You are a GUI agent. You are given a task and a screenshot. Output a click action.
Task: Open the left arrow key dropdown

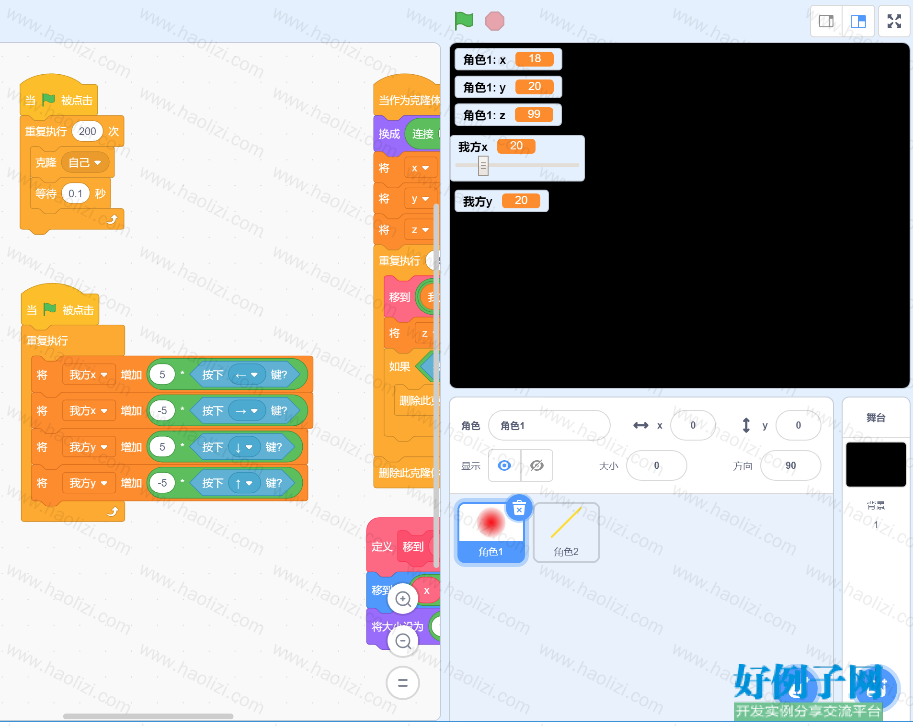247,374
